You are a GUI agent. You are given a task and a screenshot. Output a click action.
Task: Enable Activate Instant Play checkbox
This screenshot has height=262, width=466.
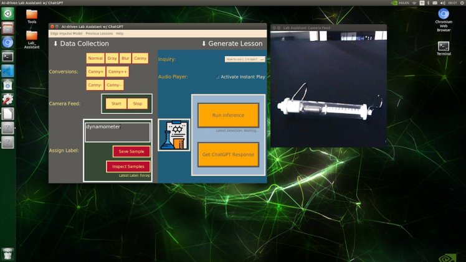(x=217, y=77)
